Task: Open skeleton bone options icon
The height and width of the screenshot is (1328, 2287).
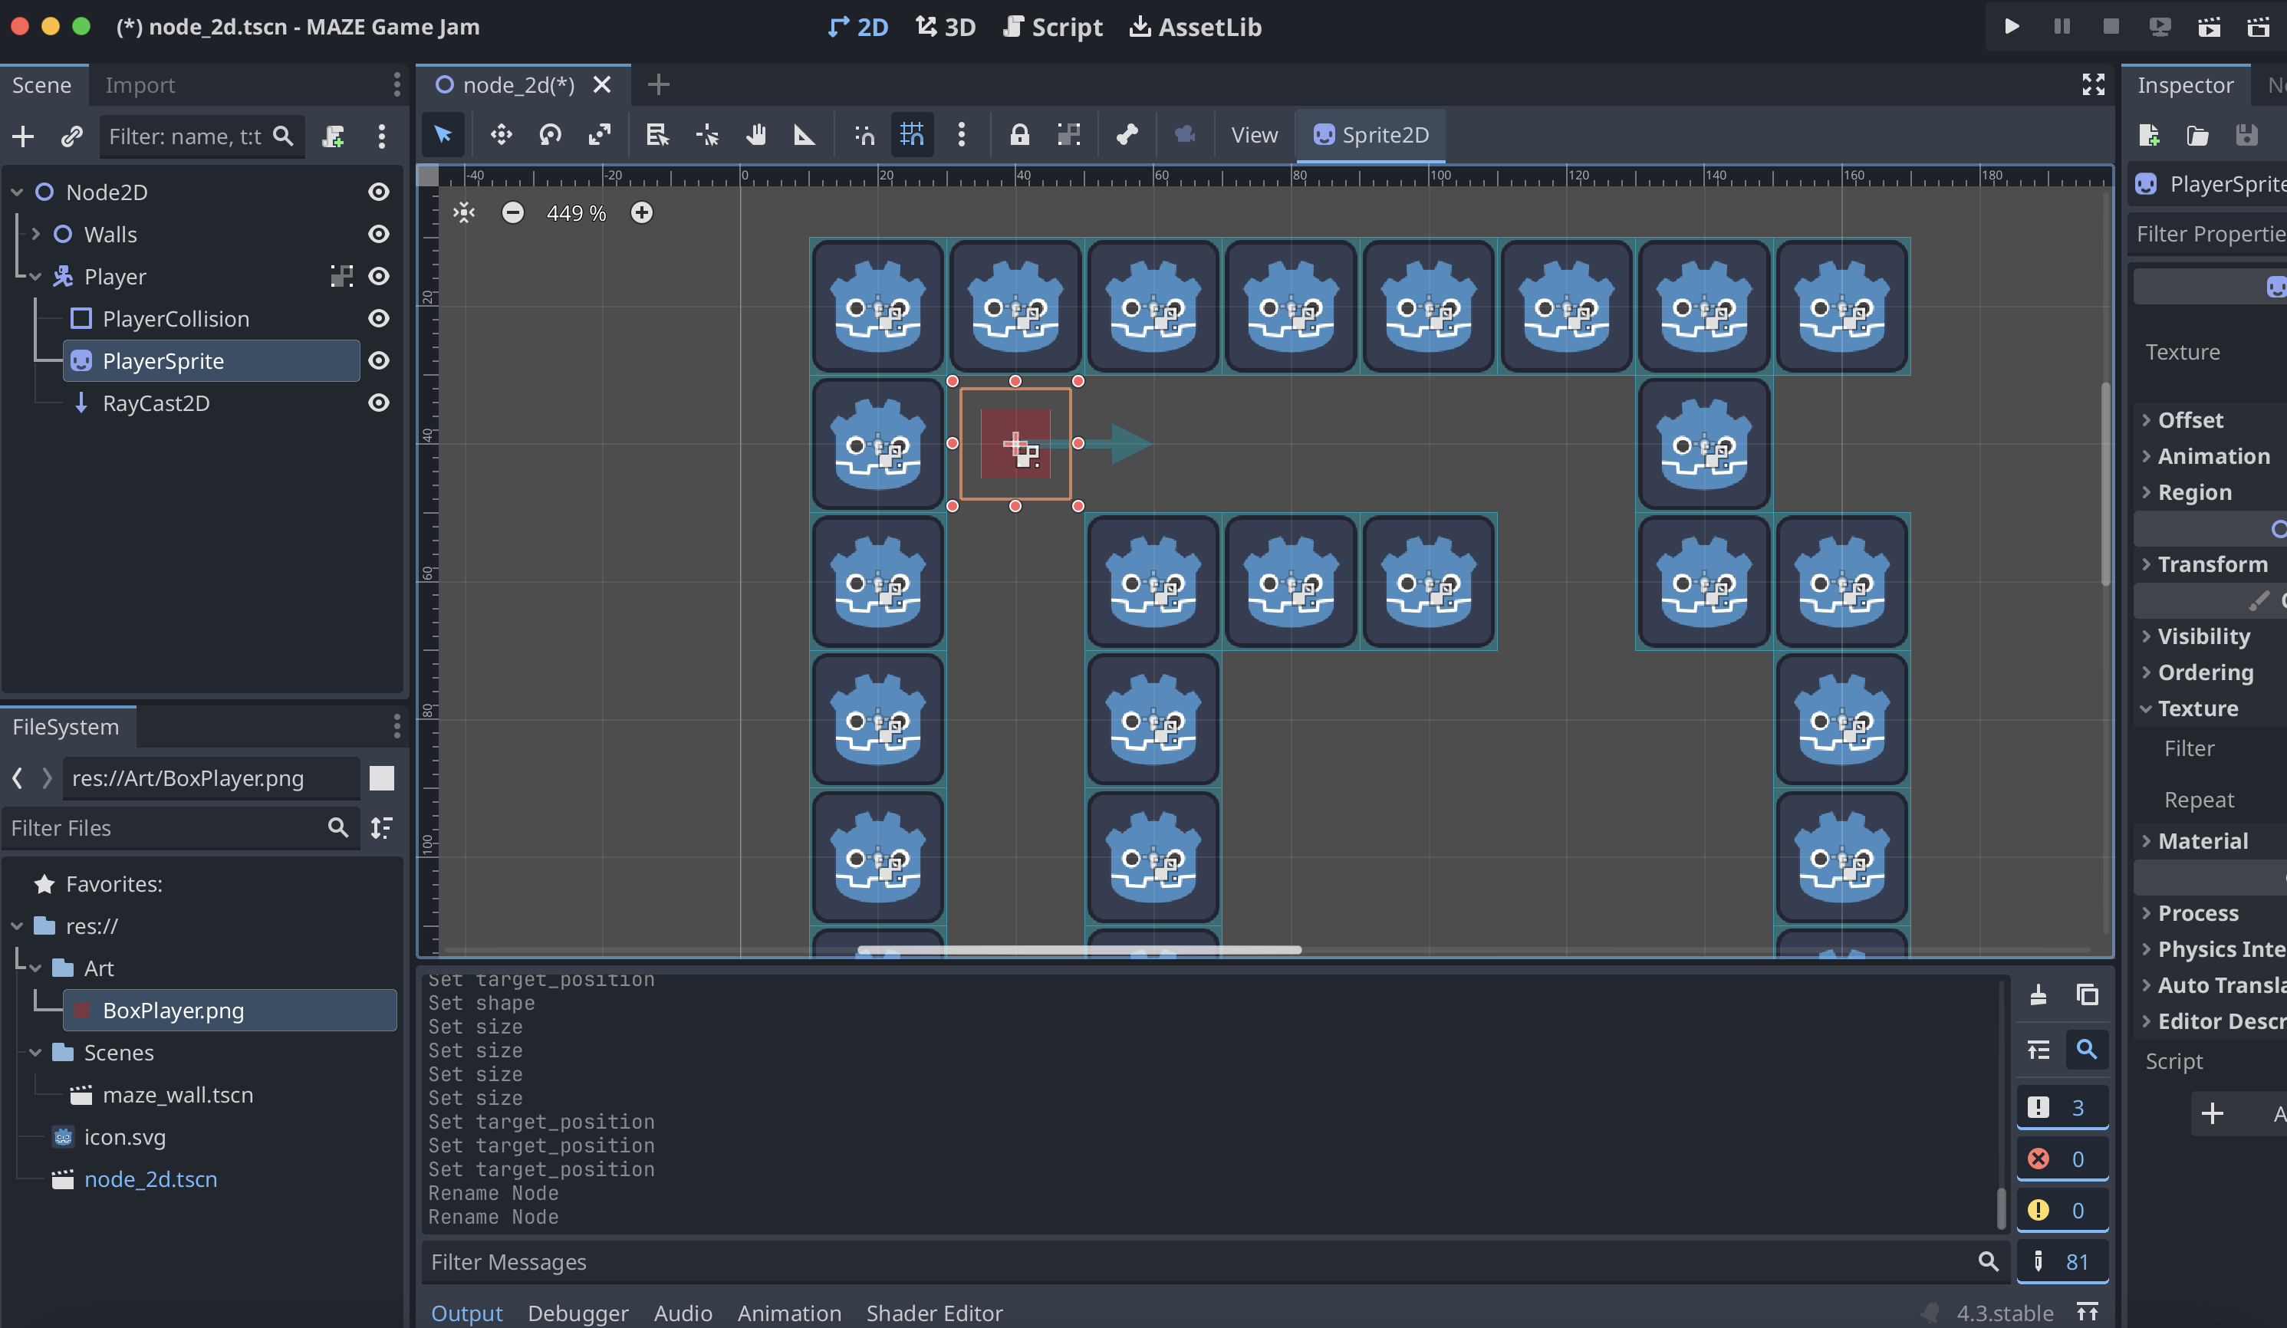Action: pyautogui.click(x=1127, y=135)
